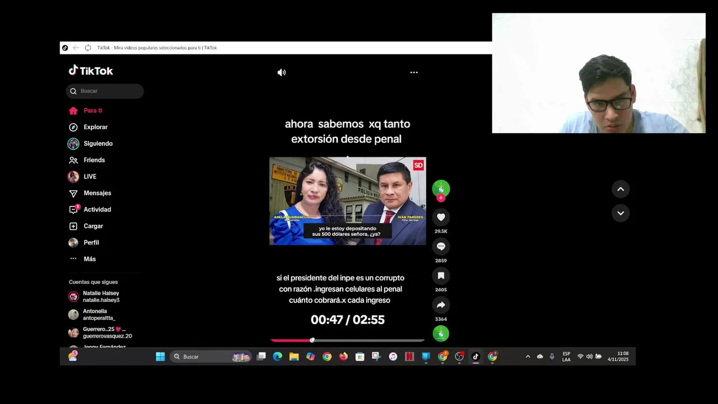Viewport: 718px width, 404px height.
Task: Save video with bookmark icon
Action: click(441, 276)
